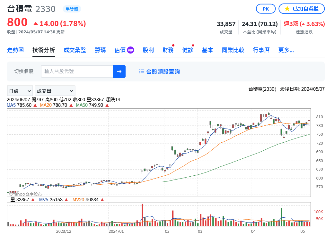Click the tall green volume bar in April
The image size is (326, 235).
[x=282, y=217]
